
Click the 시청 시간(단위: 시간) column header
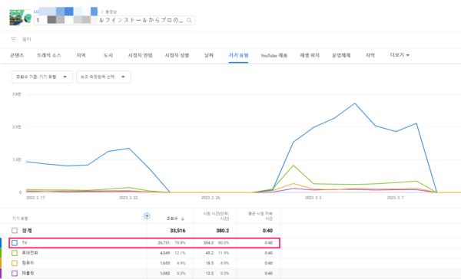[x=216, y=216]
